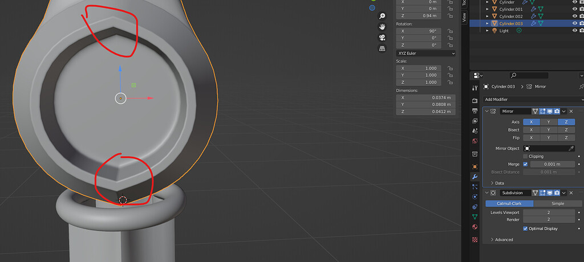This screenshot has height=262, width=584.
Task: Switch perspective/orthographic with grid icon
Action: (382, 48)
